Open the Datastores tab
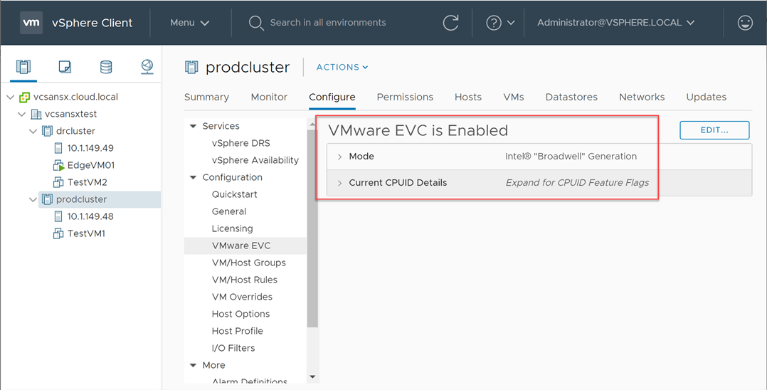Image resolution: width=767 pixels, height=390 pixels. (571, 97)
